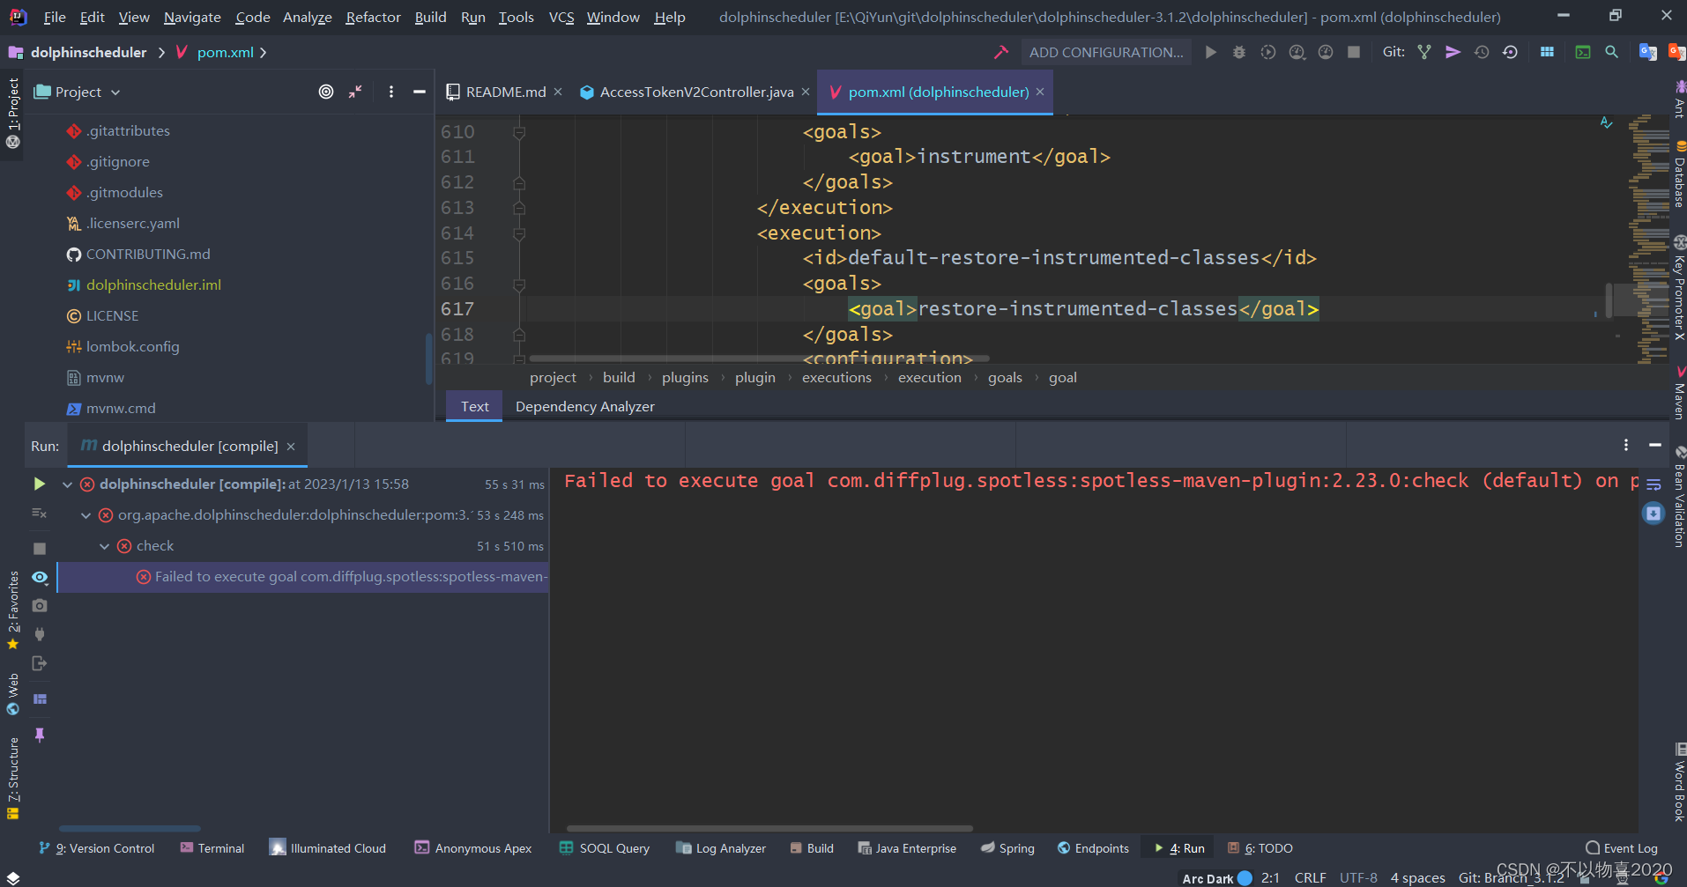Toggle the Structure side tool window
The image size is (1687, 887).
coord(12,779)
